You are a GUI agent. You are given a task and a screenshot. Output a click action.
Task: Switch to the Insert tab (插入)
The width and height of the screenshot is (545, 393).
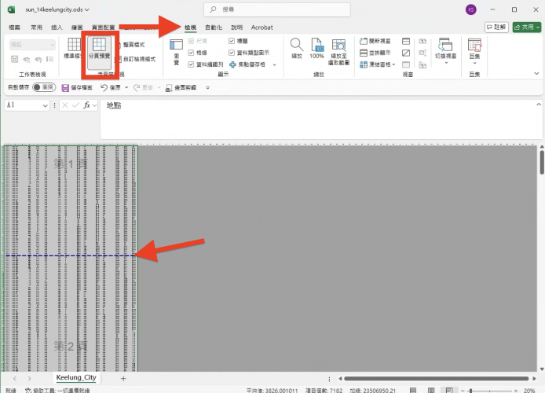click(x=57, y=28)
